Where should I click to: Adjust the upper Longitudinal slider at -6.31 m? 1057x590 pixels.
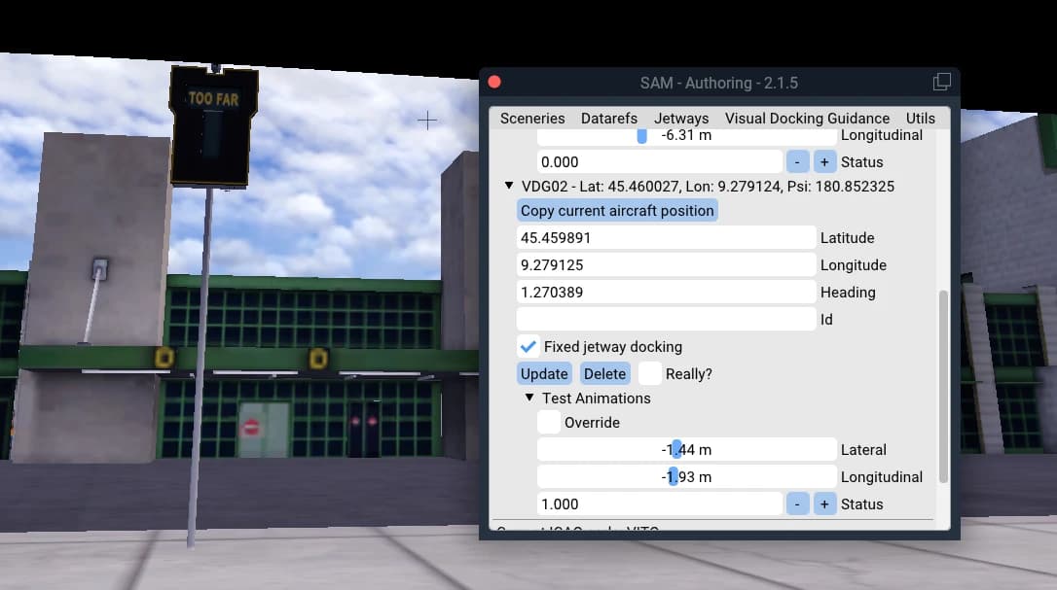pyautogui.click(x=687, y=135)
